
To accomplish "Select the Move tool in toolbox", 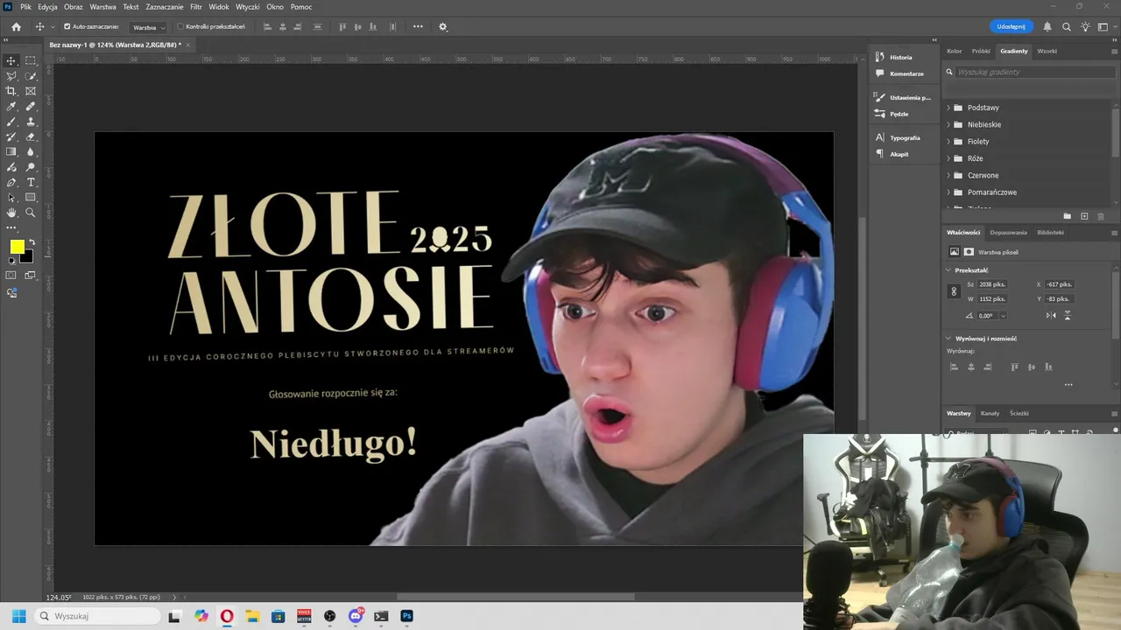I will 11,60.
